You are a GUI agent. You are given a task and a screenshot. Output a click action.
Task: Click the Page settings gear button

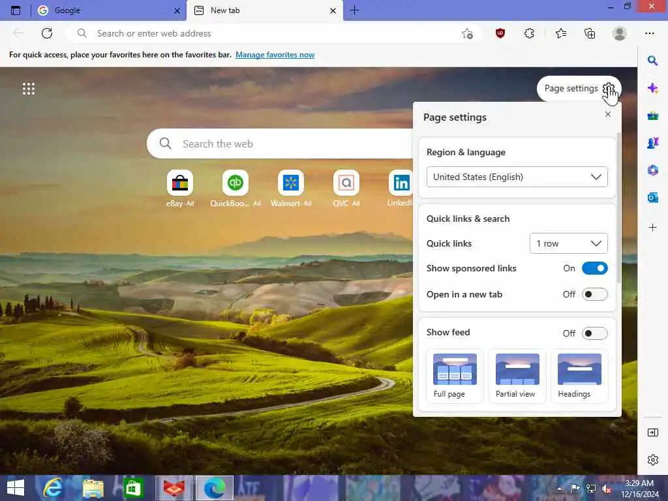point(579,88)
